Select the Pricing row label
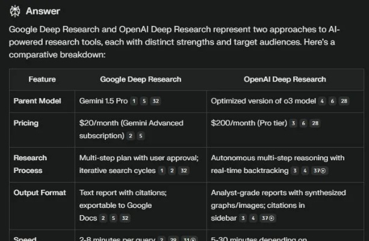369x241 pixels. (26, 123)
